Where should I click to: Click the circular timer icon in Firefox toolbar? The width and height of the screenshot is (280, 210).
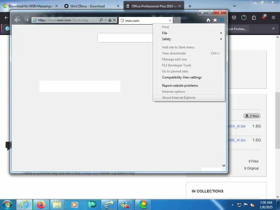(x=244, y=17)
